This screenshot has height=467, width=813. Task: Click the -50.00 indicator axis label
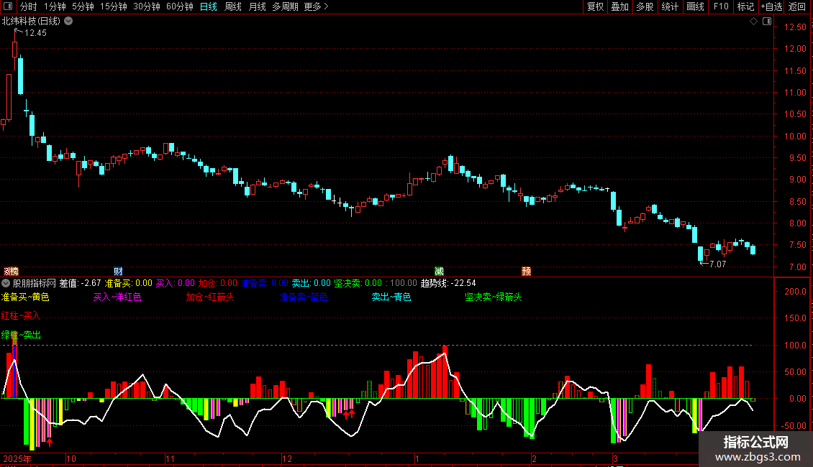pos(794,425)
